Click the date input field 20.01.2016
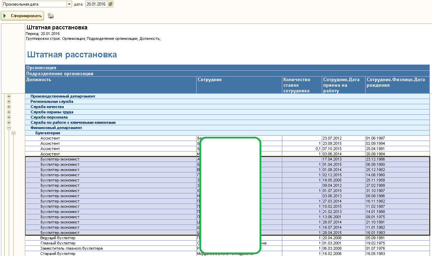432x256 pixels. point(96,4)
